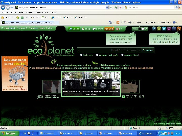Add to favorites bar star icon
The width and height of the screenshot is (182, 136).
click(18, 17)
